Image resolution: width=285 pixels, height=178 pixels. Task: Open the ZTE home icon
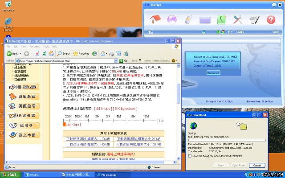click(155, 19)
